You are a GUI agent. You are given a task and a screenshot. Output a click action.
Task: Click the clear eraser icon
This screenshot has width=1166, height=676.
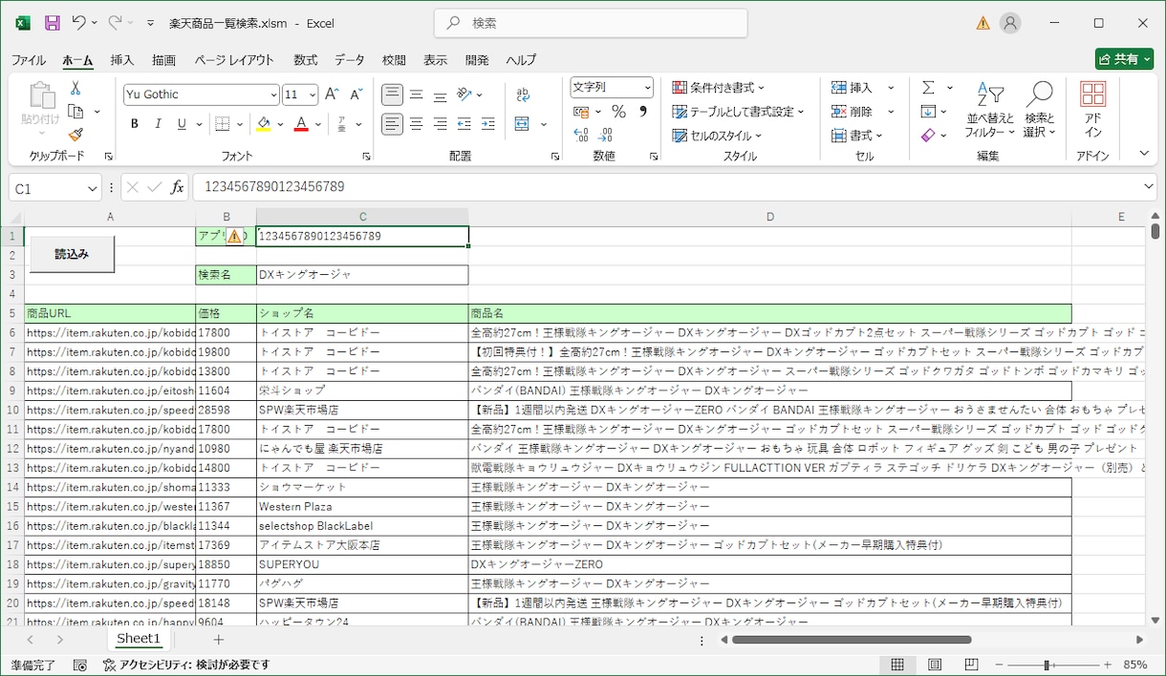928,136
